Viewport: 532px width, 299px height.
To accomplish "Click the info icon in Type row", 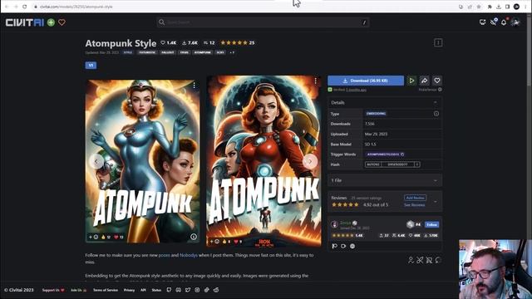I will click(436, 114).
